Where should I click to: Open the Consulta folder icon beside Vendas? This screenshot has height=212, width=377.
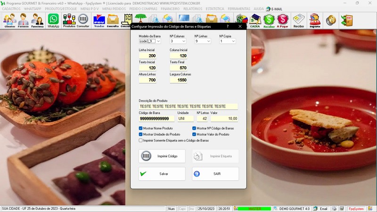pos(113,20)
